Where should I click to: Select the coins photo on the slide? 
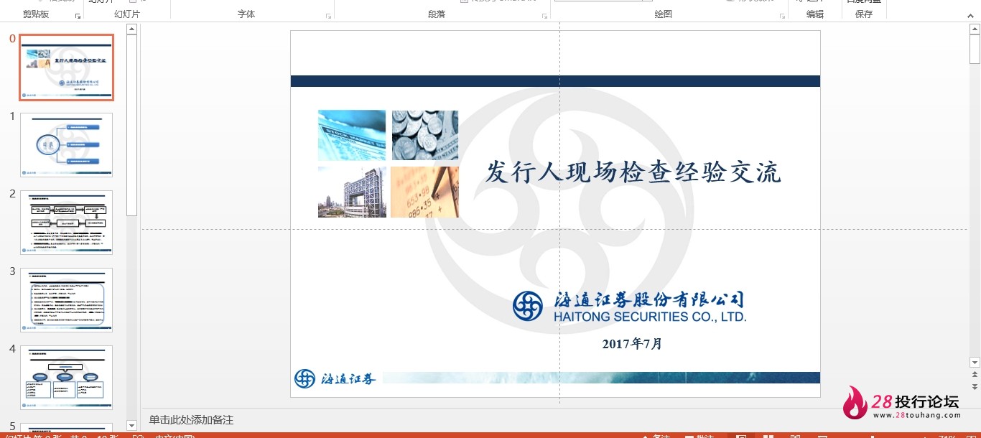(425, 135)
